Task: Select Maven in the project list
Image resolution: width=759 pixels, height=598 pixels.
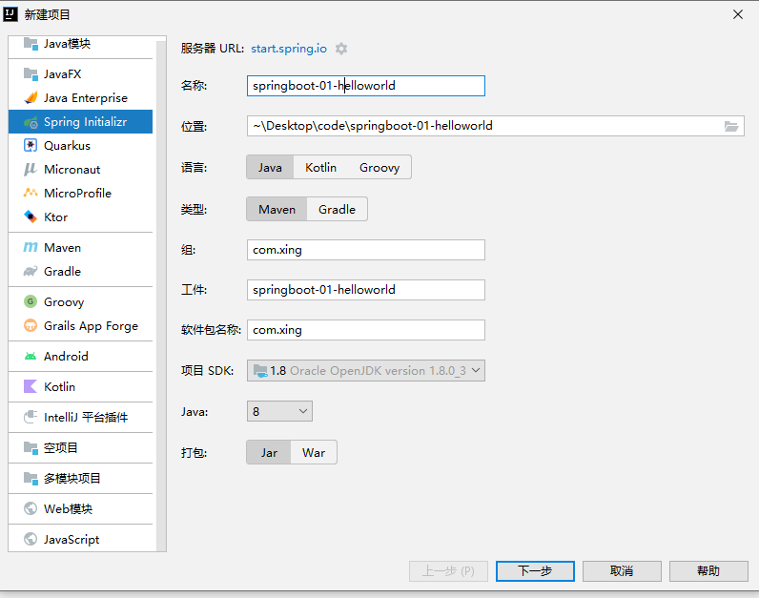Action: pyautogui.click(x=62, y=247)
